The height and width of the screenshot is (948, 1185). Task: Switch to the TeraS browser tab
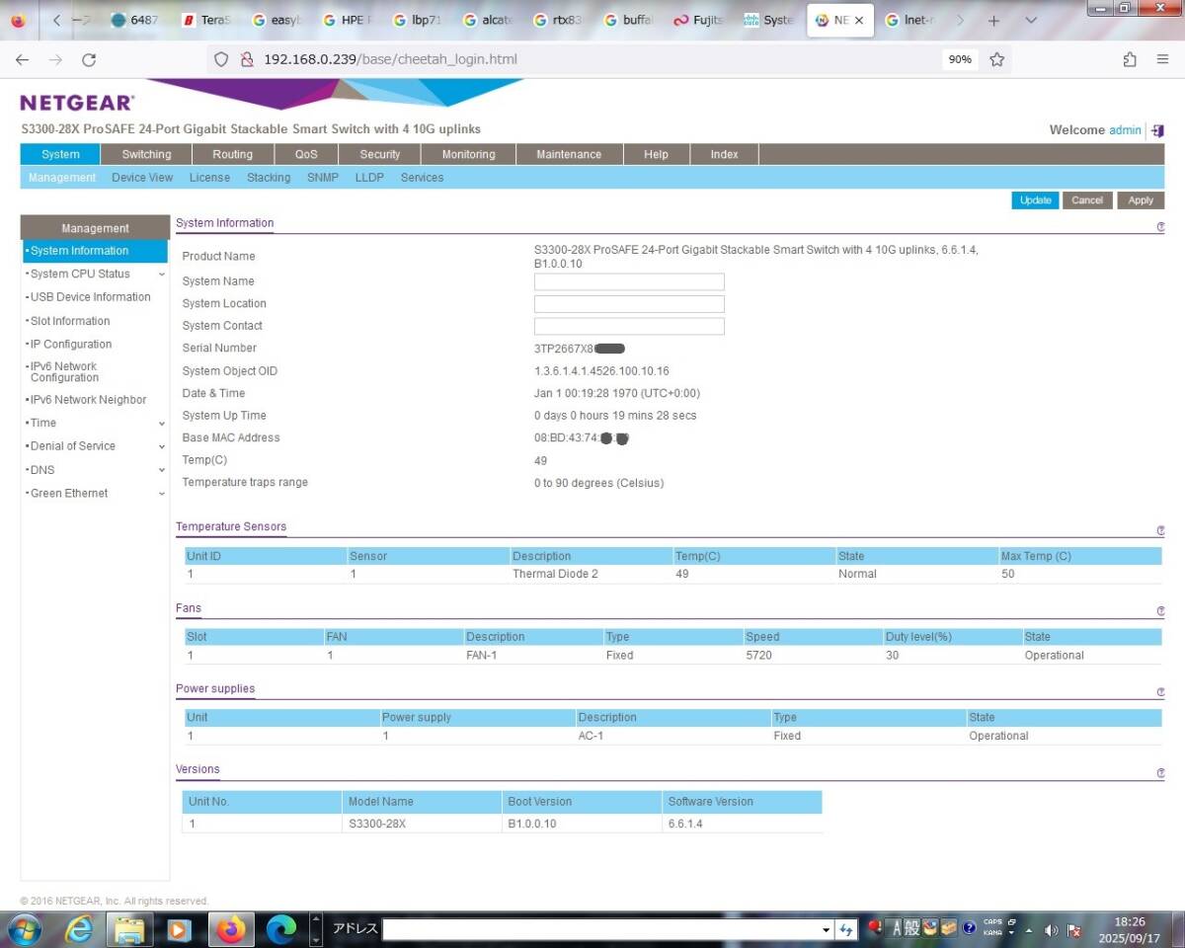tap(207, 20)
